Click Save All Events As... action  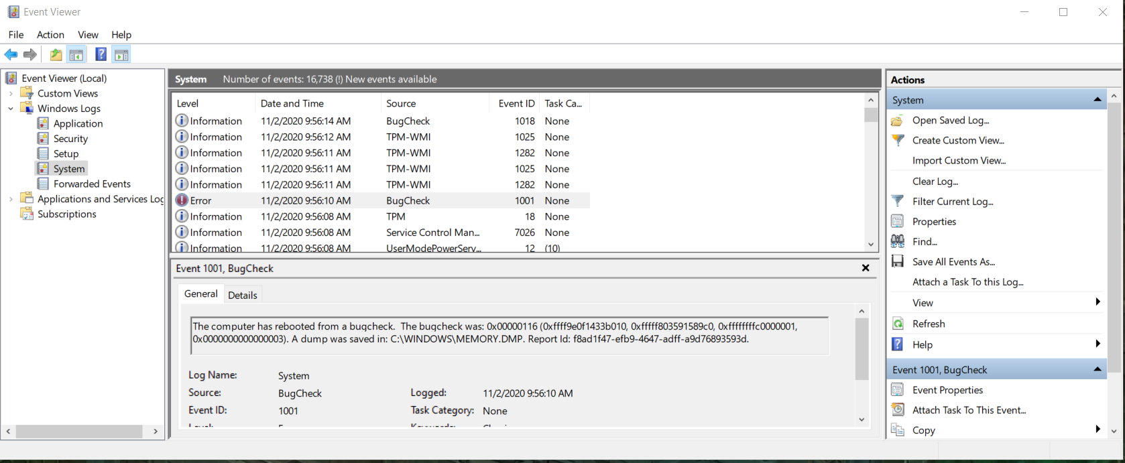[953, 261]
